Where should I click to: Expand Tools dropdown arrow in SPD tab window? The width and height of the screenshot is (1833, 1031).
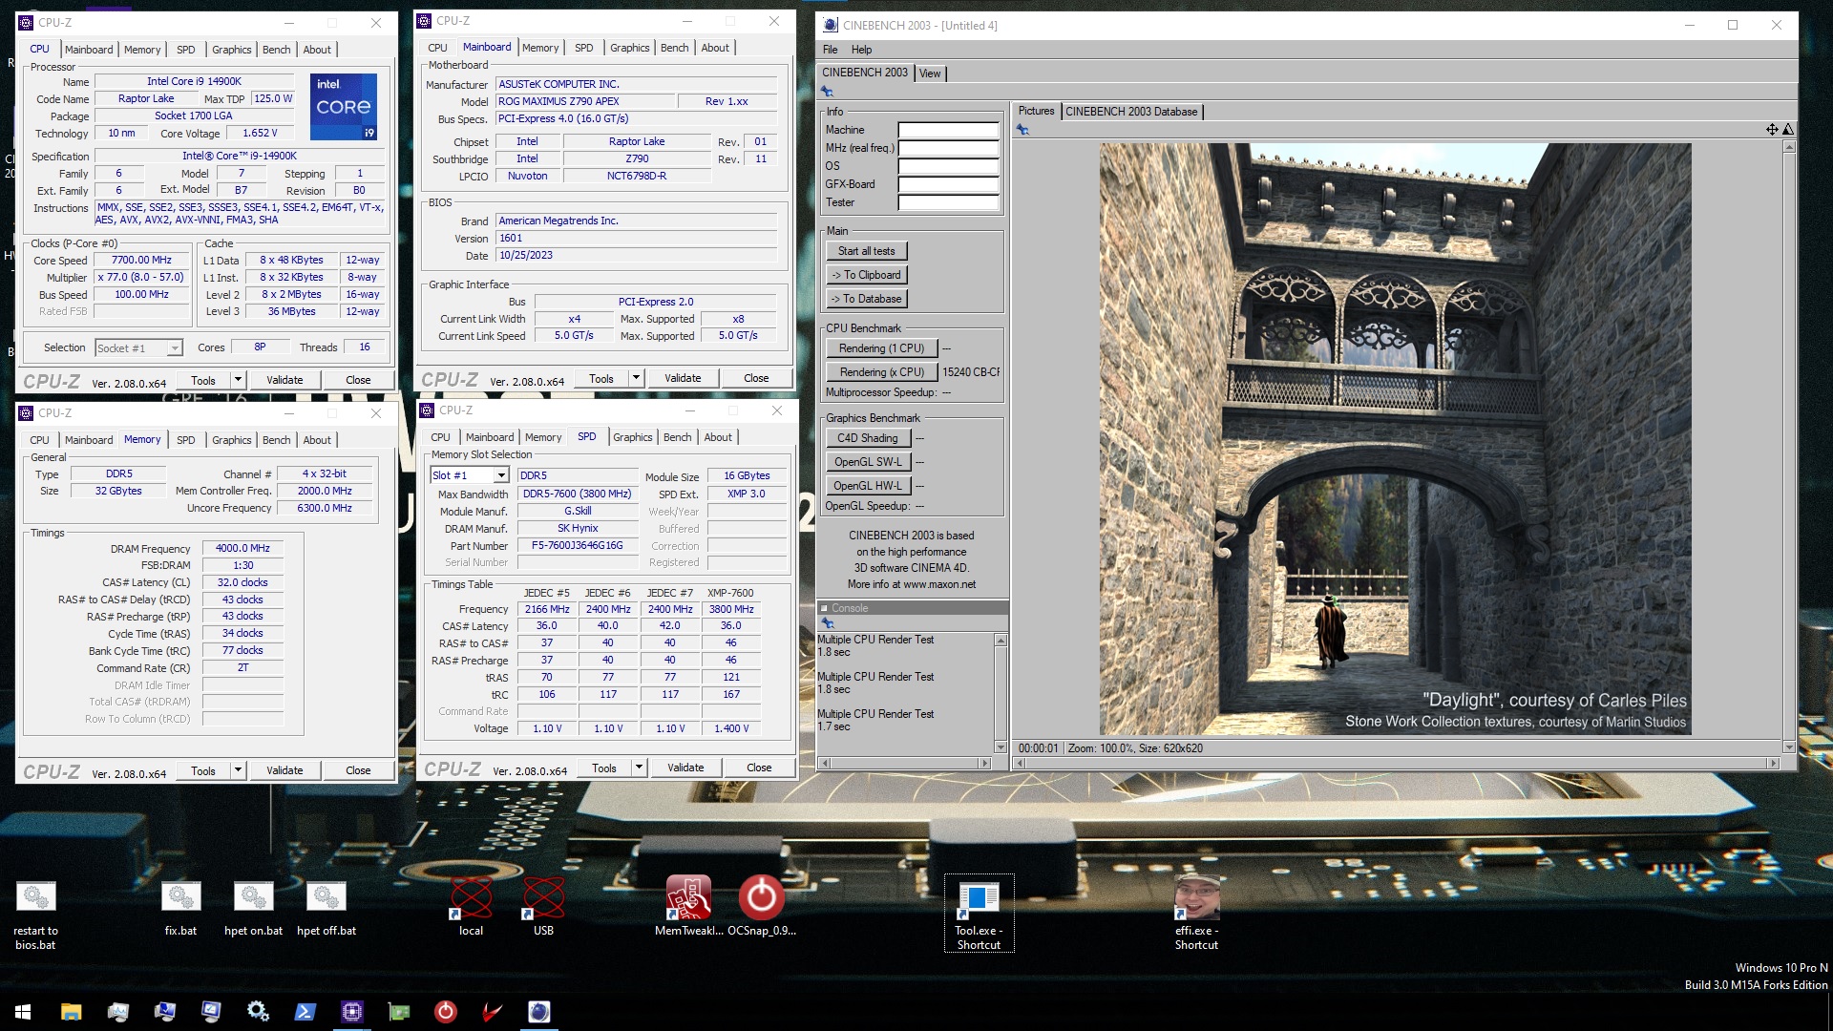point(639,768)
